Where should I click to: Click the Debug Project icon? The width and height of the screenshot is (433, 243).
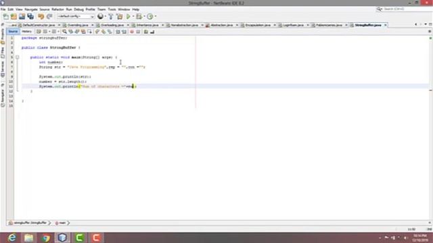tap(139, 16)
